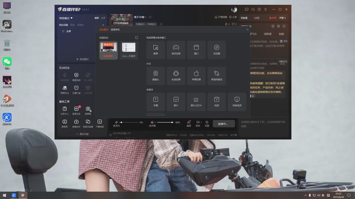The image size is (355, 199).
Task: Add an image (图片) source
Action: (176, 102)
